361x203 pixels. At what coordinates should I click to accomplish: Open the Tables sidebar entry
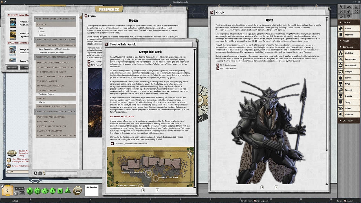point(348,108)
